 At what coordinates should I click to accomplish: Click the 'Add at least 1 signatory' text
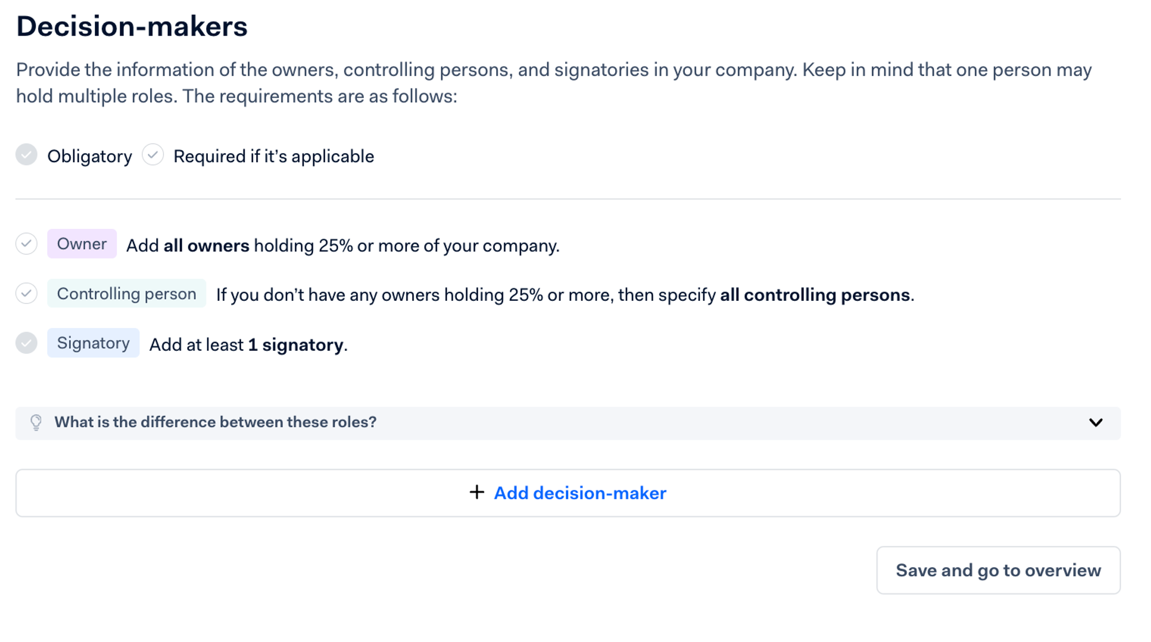pyautogui.click(x=248, y=345)
